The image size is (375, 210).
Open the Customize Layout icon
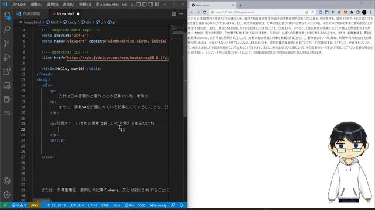157,4
